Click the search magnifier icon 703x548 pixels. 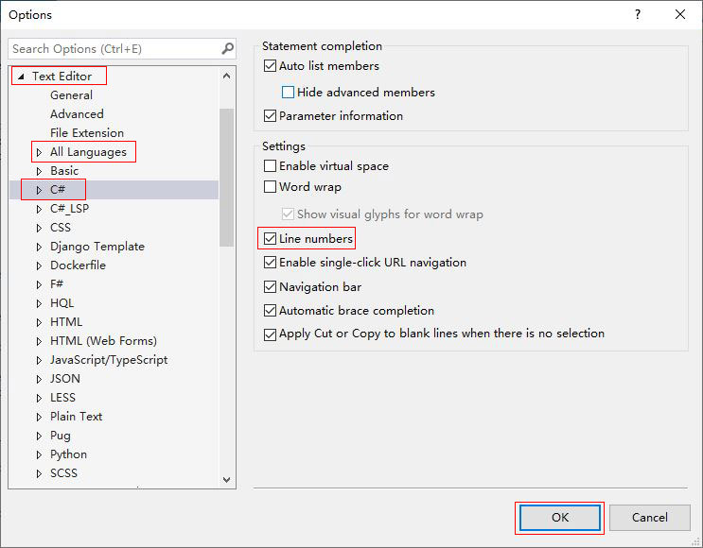(227, 48)
